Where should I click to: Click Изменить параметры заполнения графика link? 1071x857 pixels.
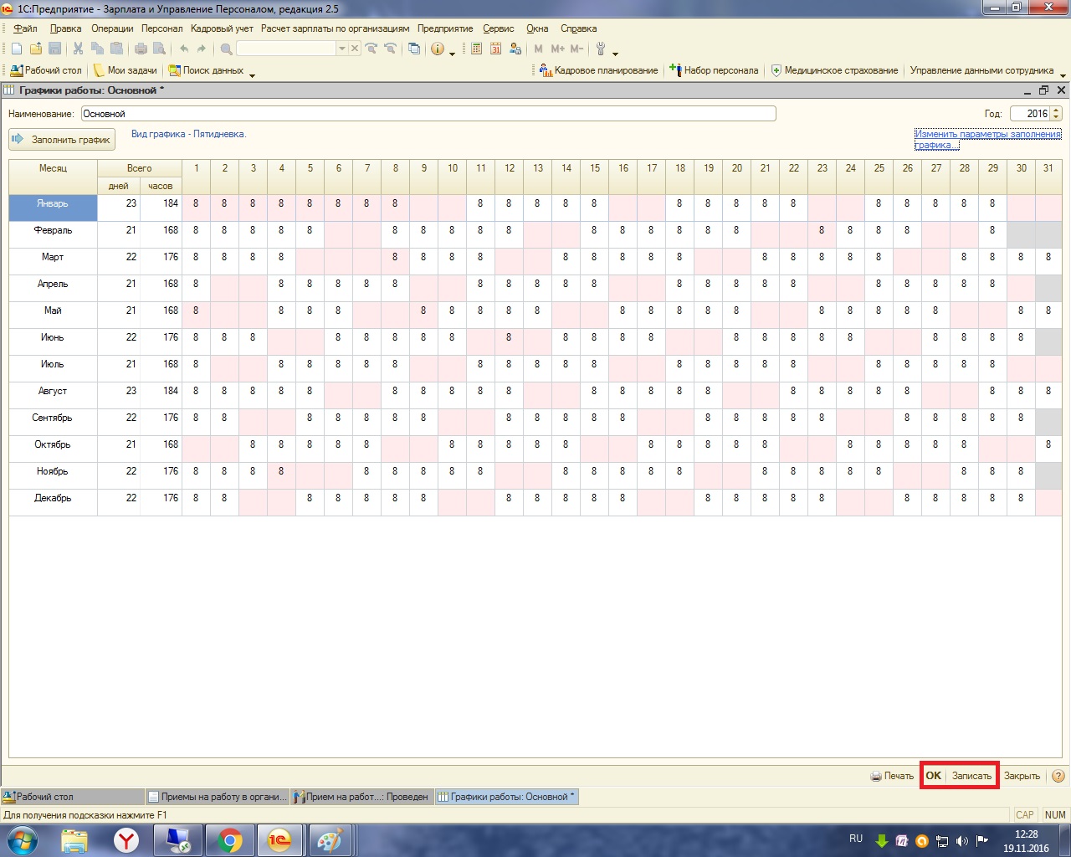click(x=987, y=135)
